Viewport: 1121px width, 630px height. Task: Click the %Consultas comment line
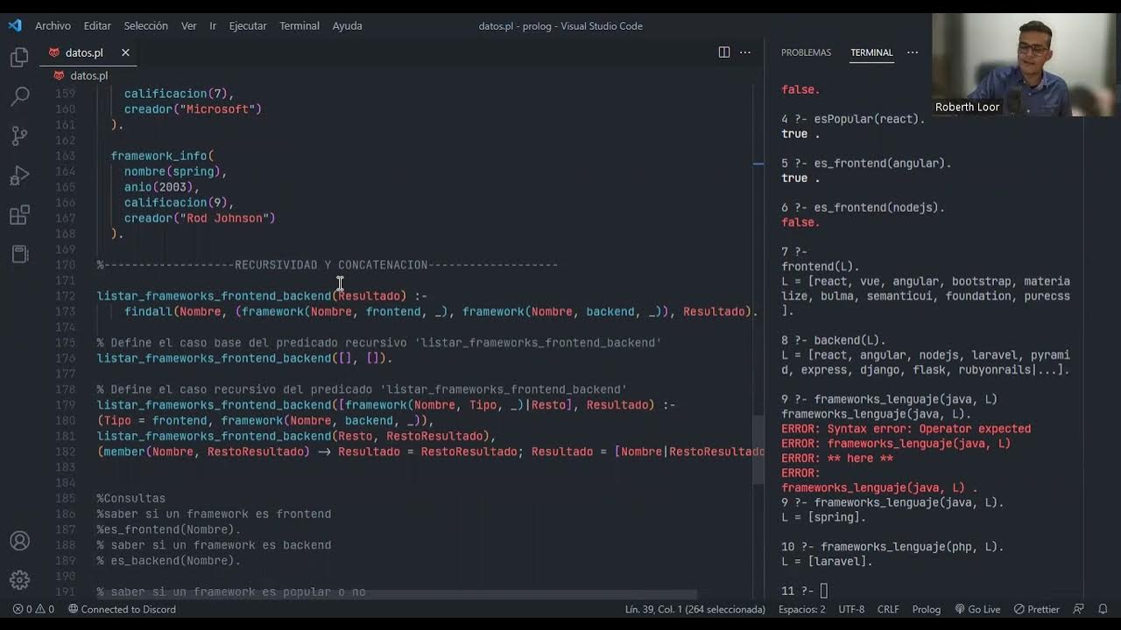click(x=131, y=498)
